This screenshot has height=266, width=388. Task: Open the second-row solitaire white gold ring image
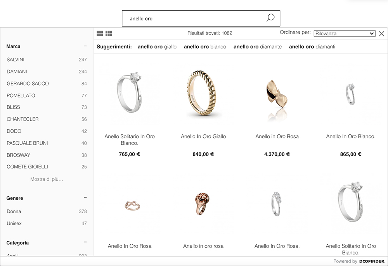coord(351,202)
